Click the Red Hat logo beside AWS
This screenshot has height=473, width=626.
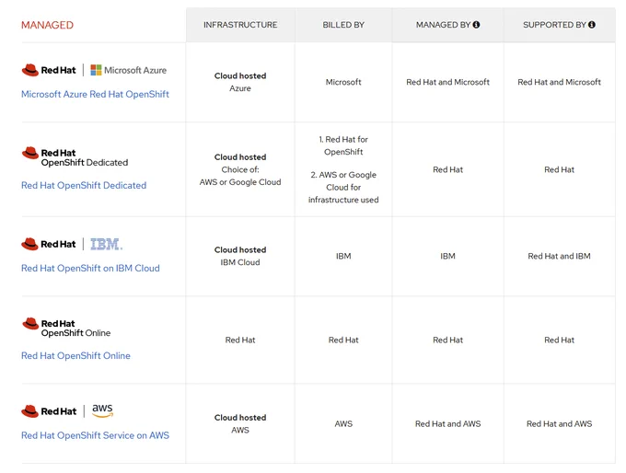coord(49,411)
